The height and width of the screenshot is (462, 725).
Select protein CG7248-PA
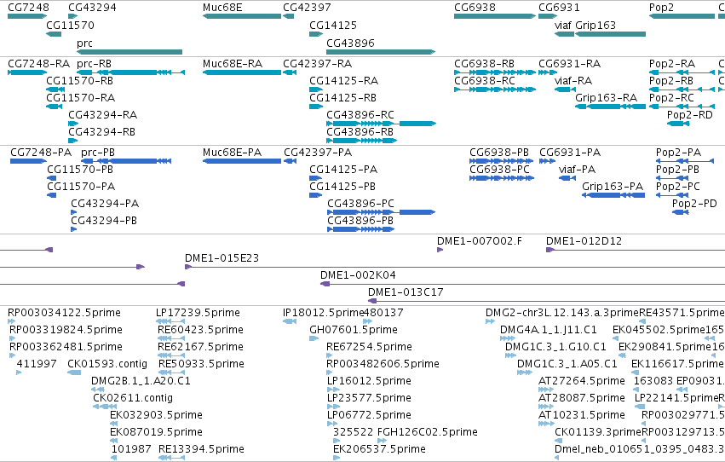click(x=28, y=161)
